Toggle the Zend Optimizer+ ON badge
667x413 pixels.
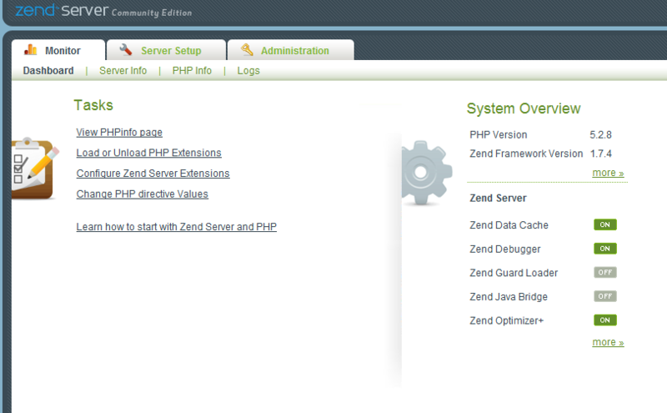[x=605, y=320]
